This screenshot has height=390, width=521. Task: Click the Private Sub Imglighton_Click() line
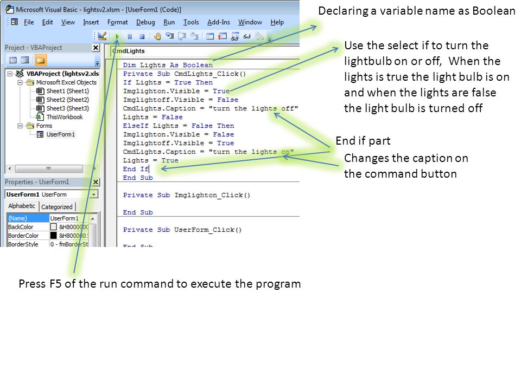pos(186,195)
